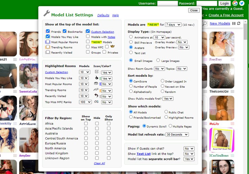Open the menu icon beside the FreyFrey name
This screenshot has height=174, width=249.
232,60
